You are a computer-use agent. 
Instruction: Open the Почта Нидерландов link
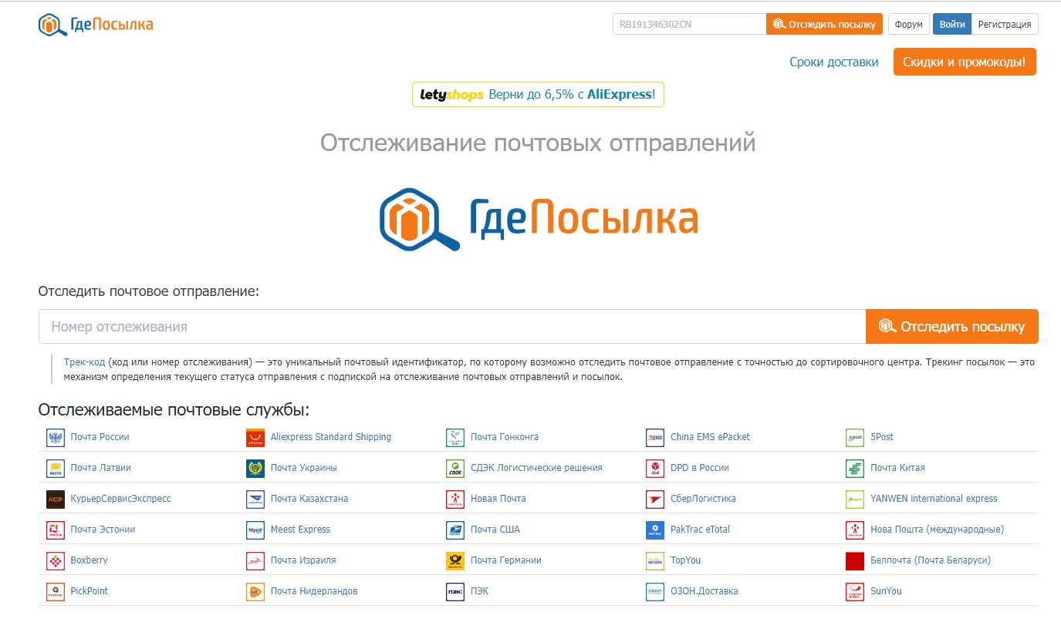click(314, 591)
